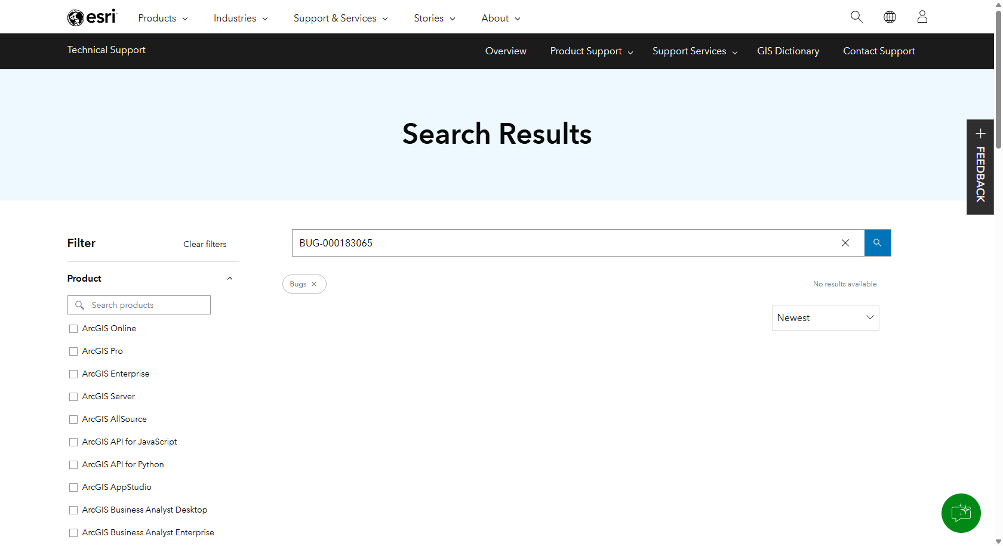Expand the About menu

point(501,18)
